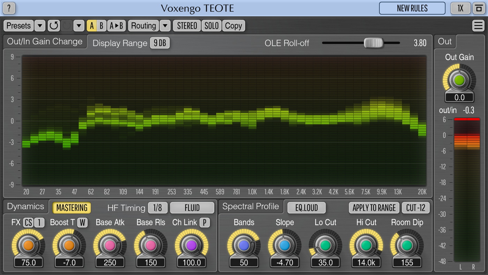Screen dimensions: 488x275
Task: Open the FLUID mode selector
Action: [x=192, y=208]
